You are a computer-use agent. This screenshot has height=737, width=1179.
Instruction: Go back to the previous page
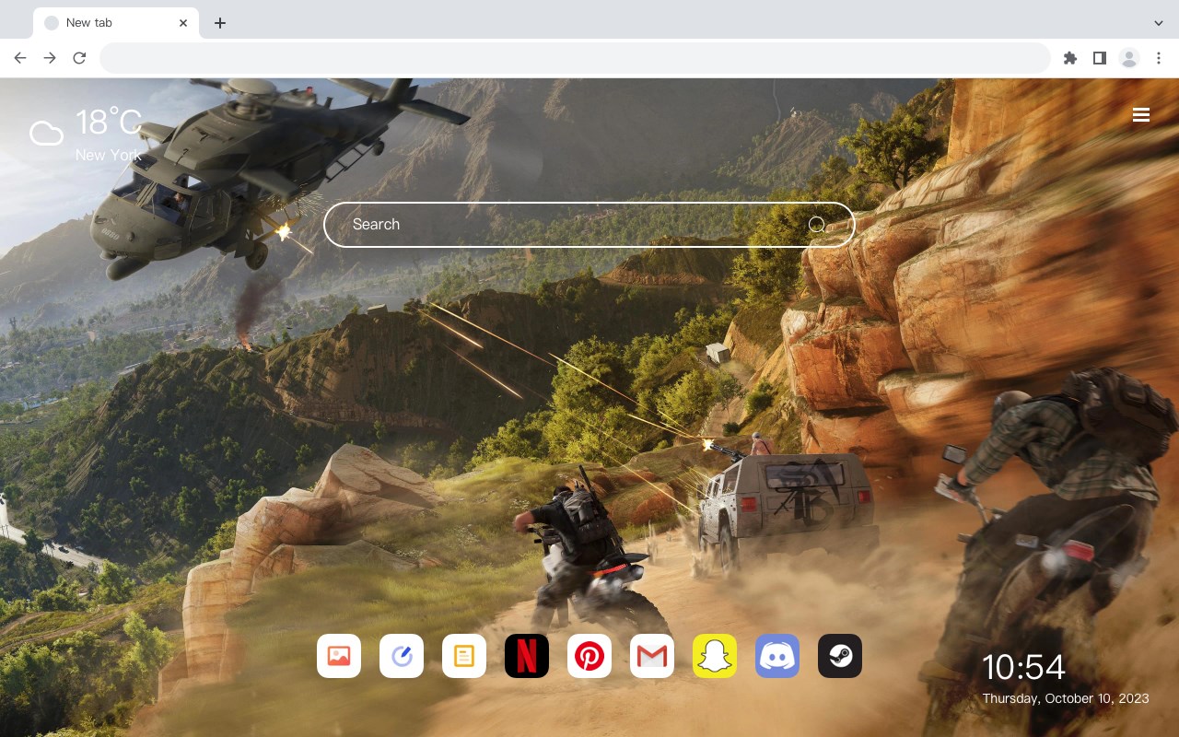tap(20, 58)
